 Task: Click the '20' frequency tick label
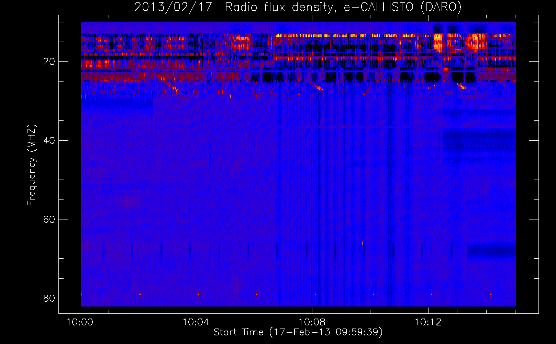tap(49, 62)
